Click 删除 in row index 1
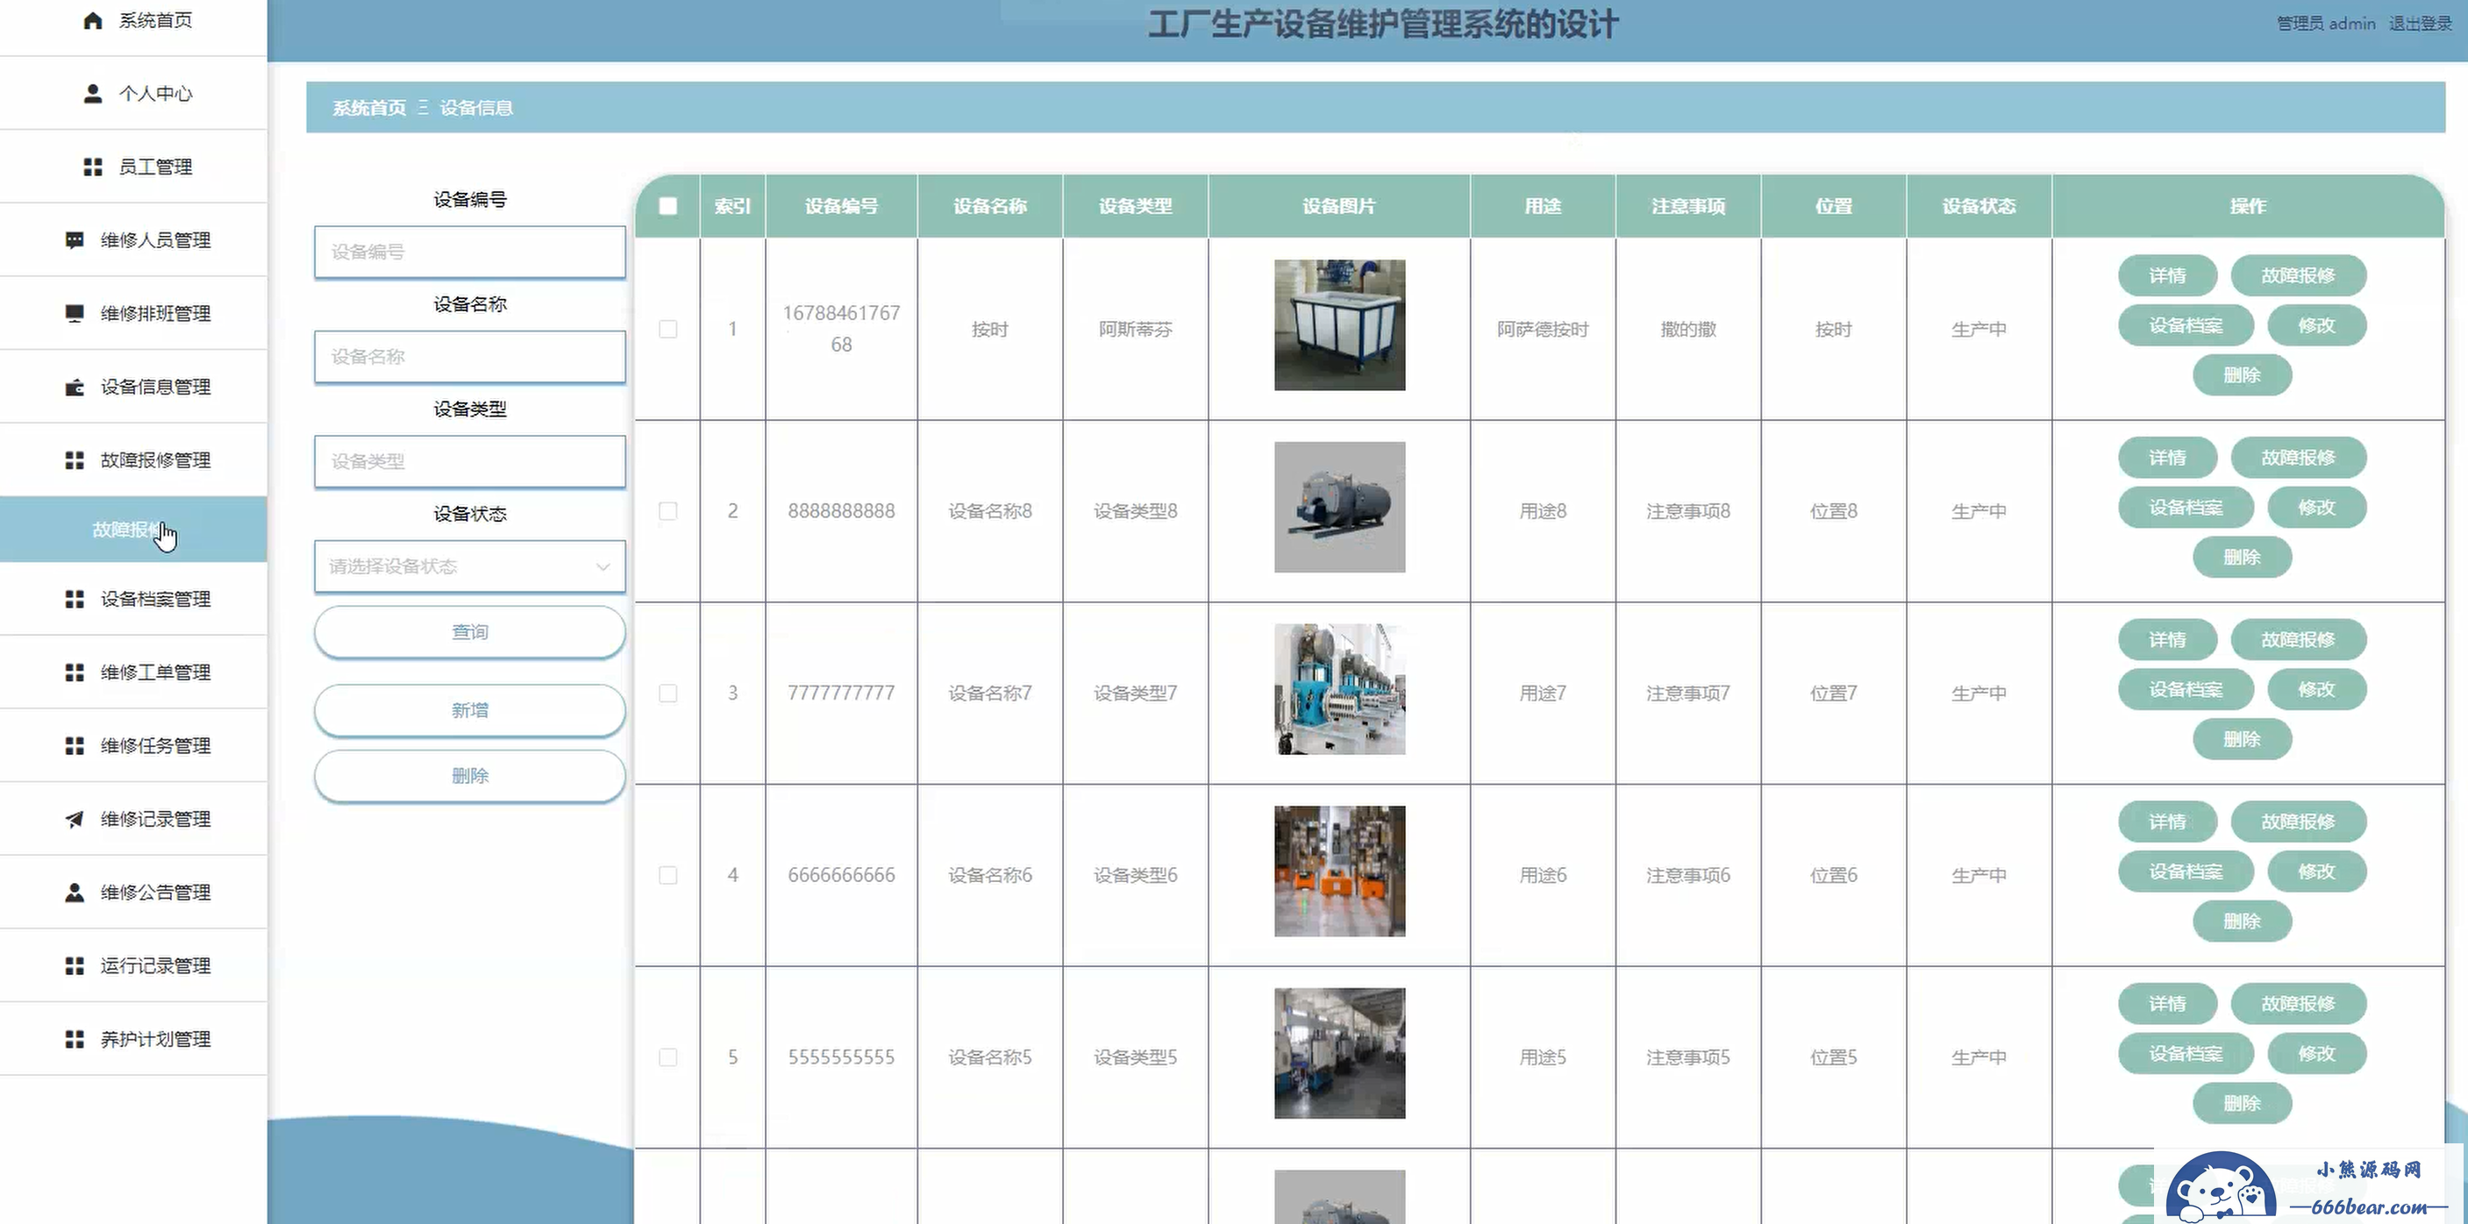 [2242, 375]
